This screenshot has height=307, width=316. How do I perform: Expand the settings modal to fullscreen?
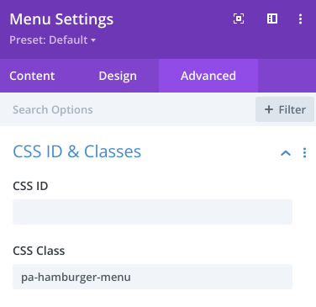pyautogui.click(x=239, y=19)
